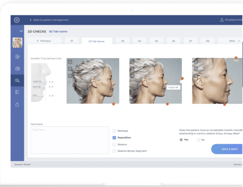Viewport: 243px width, 187px height.
Task: Select the 2D checks magnifier sidebar icon
Action: pyautogui.click(x=17, y=80)
